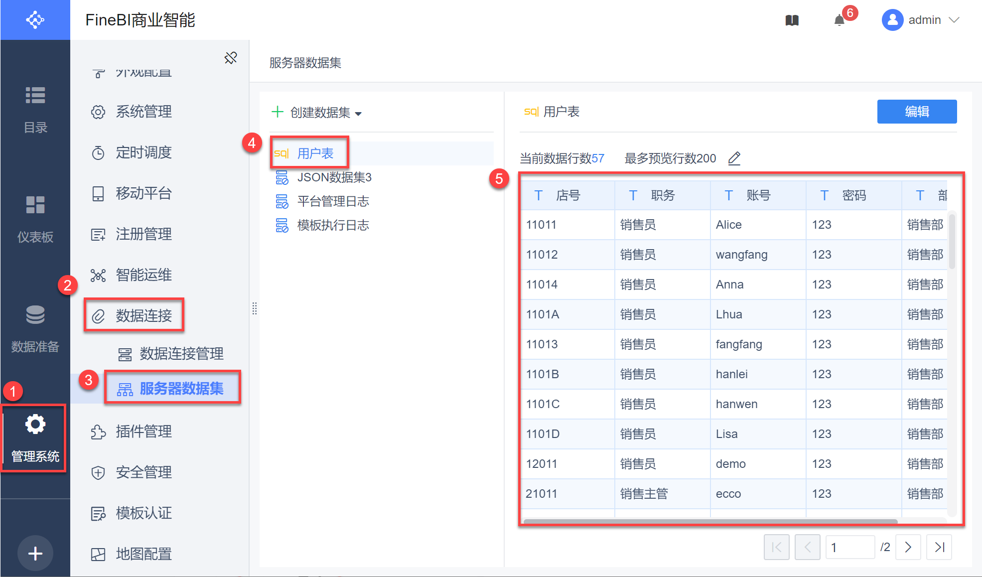Click the page number input field

tap(849, 547)
